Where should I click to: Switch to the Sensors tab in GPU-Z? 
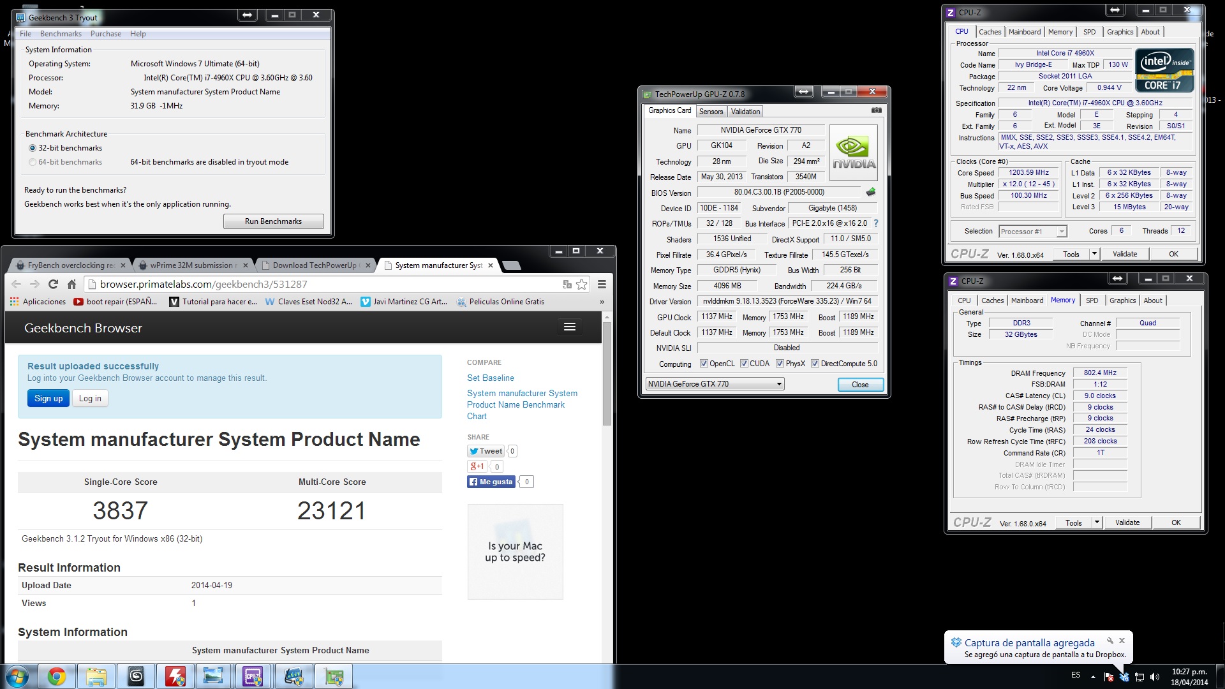pos(711,112)
